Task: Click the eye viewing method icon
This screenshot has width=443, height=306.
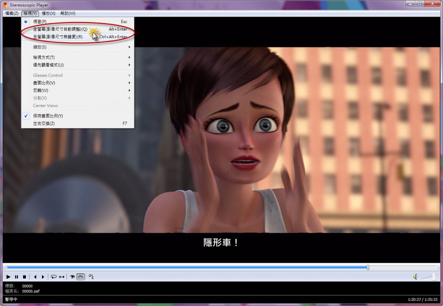Action: (72, 277)
